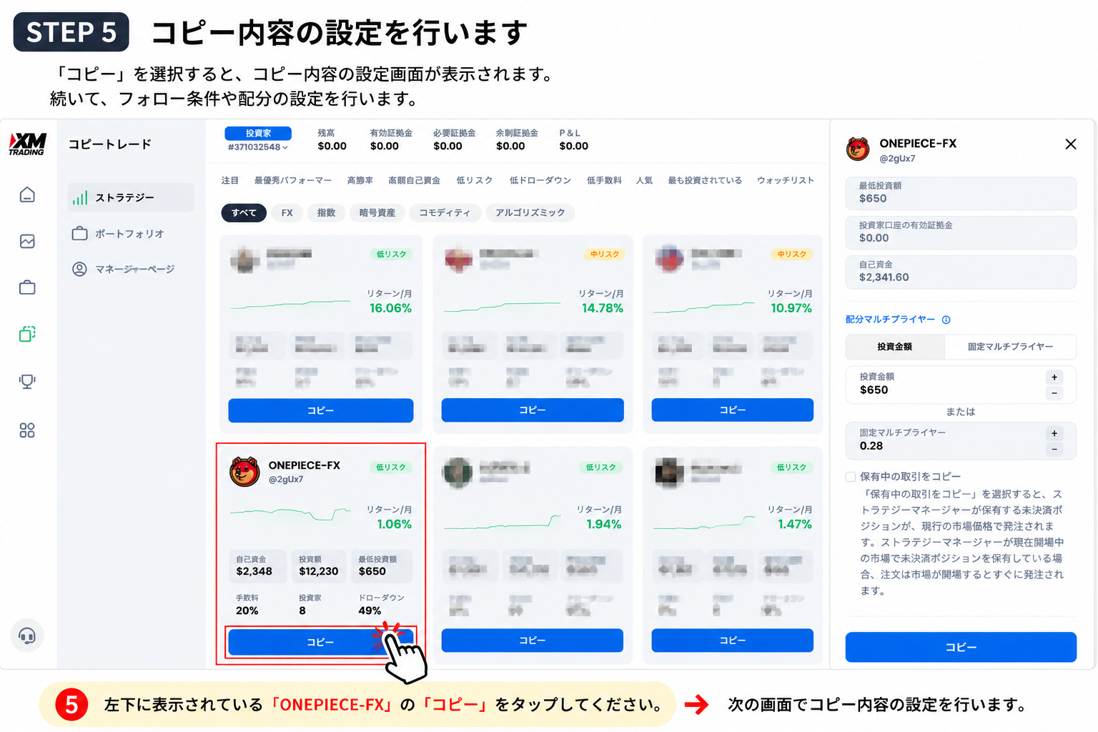This screenshot has height=732, width=1098.
Task: Select the 固定マルチプライヤー allocation tab
Action: (1010, 347)
